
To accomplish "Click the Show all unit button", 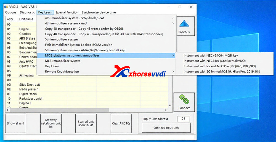I will (16, 123).
